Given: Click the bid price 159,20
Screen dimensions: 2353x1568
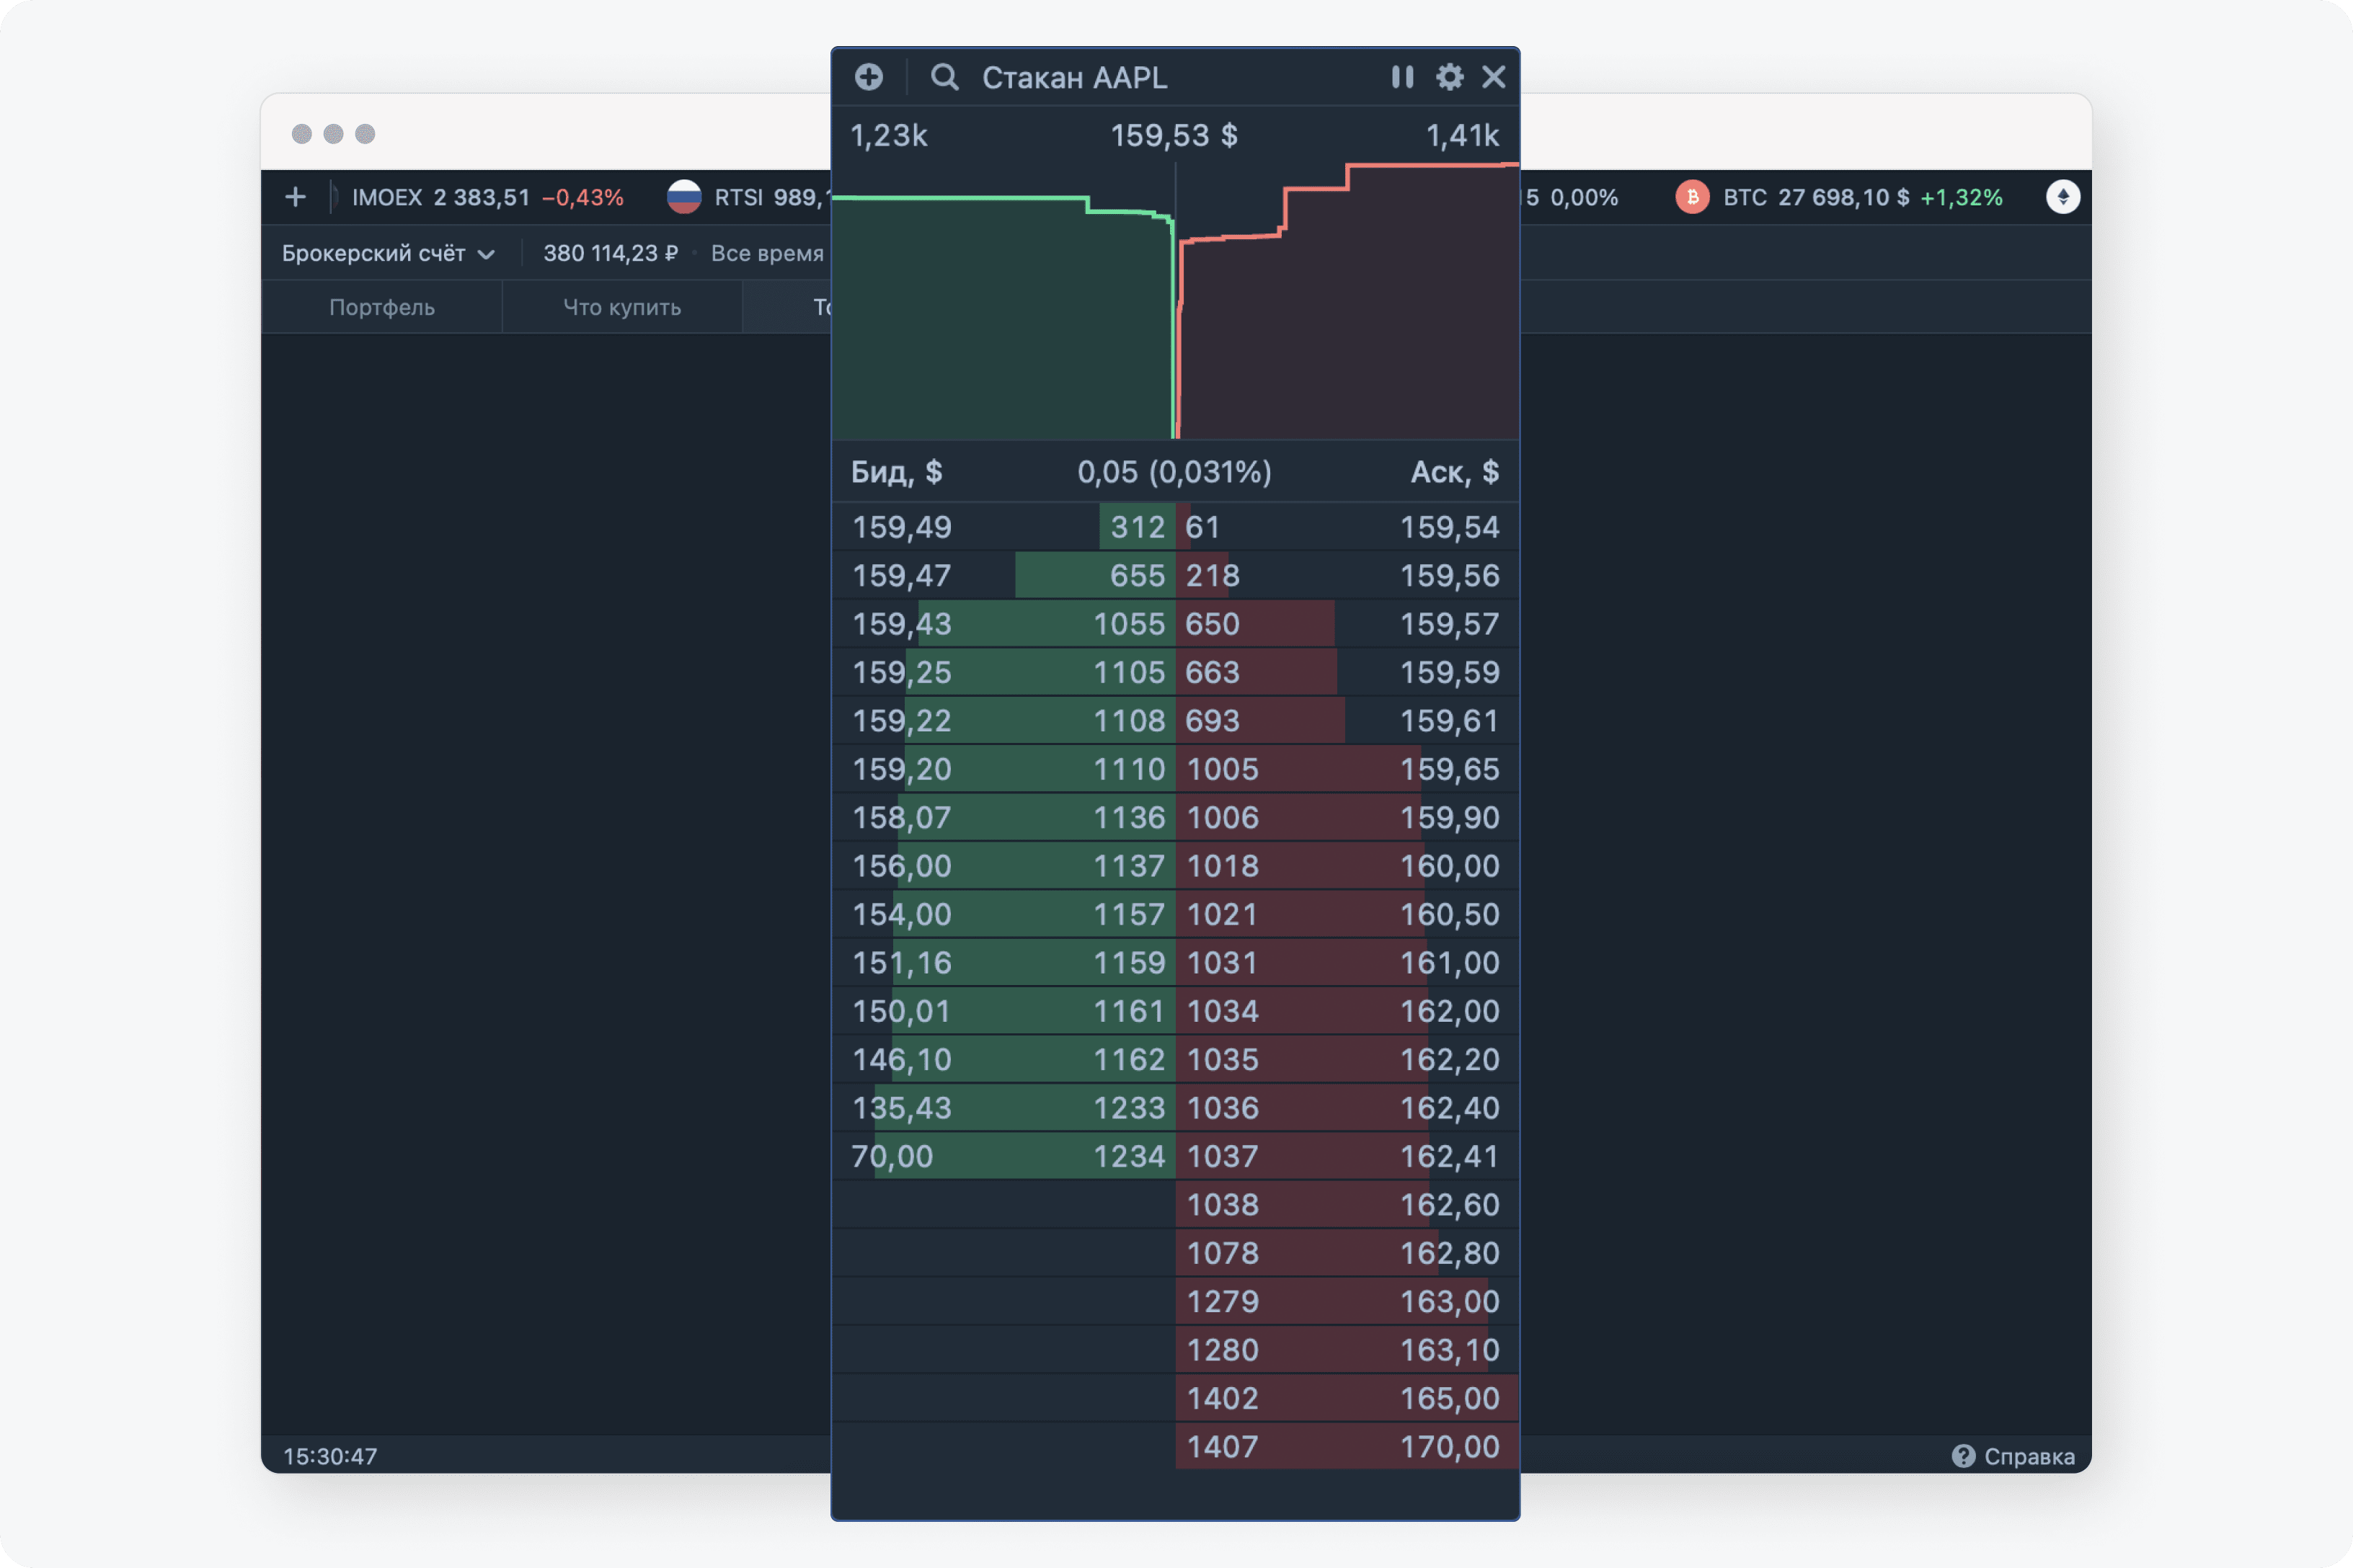Looking at the screenshot, I should click(x=901, y=769).
